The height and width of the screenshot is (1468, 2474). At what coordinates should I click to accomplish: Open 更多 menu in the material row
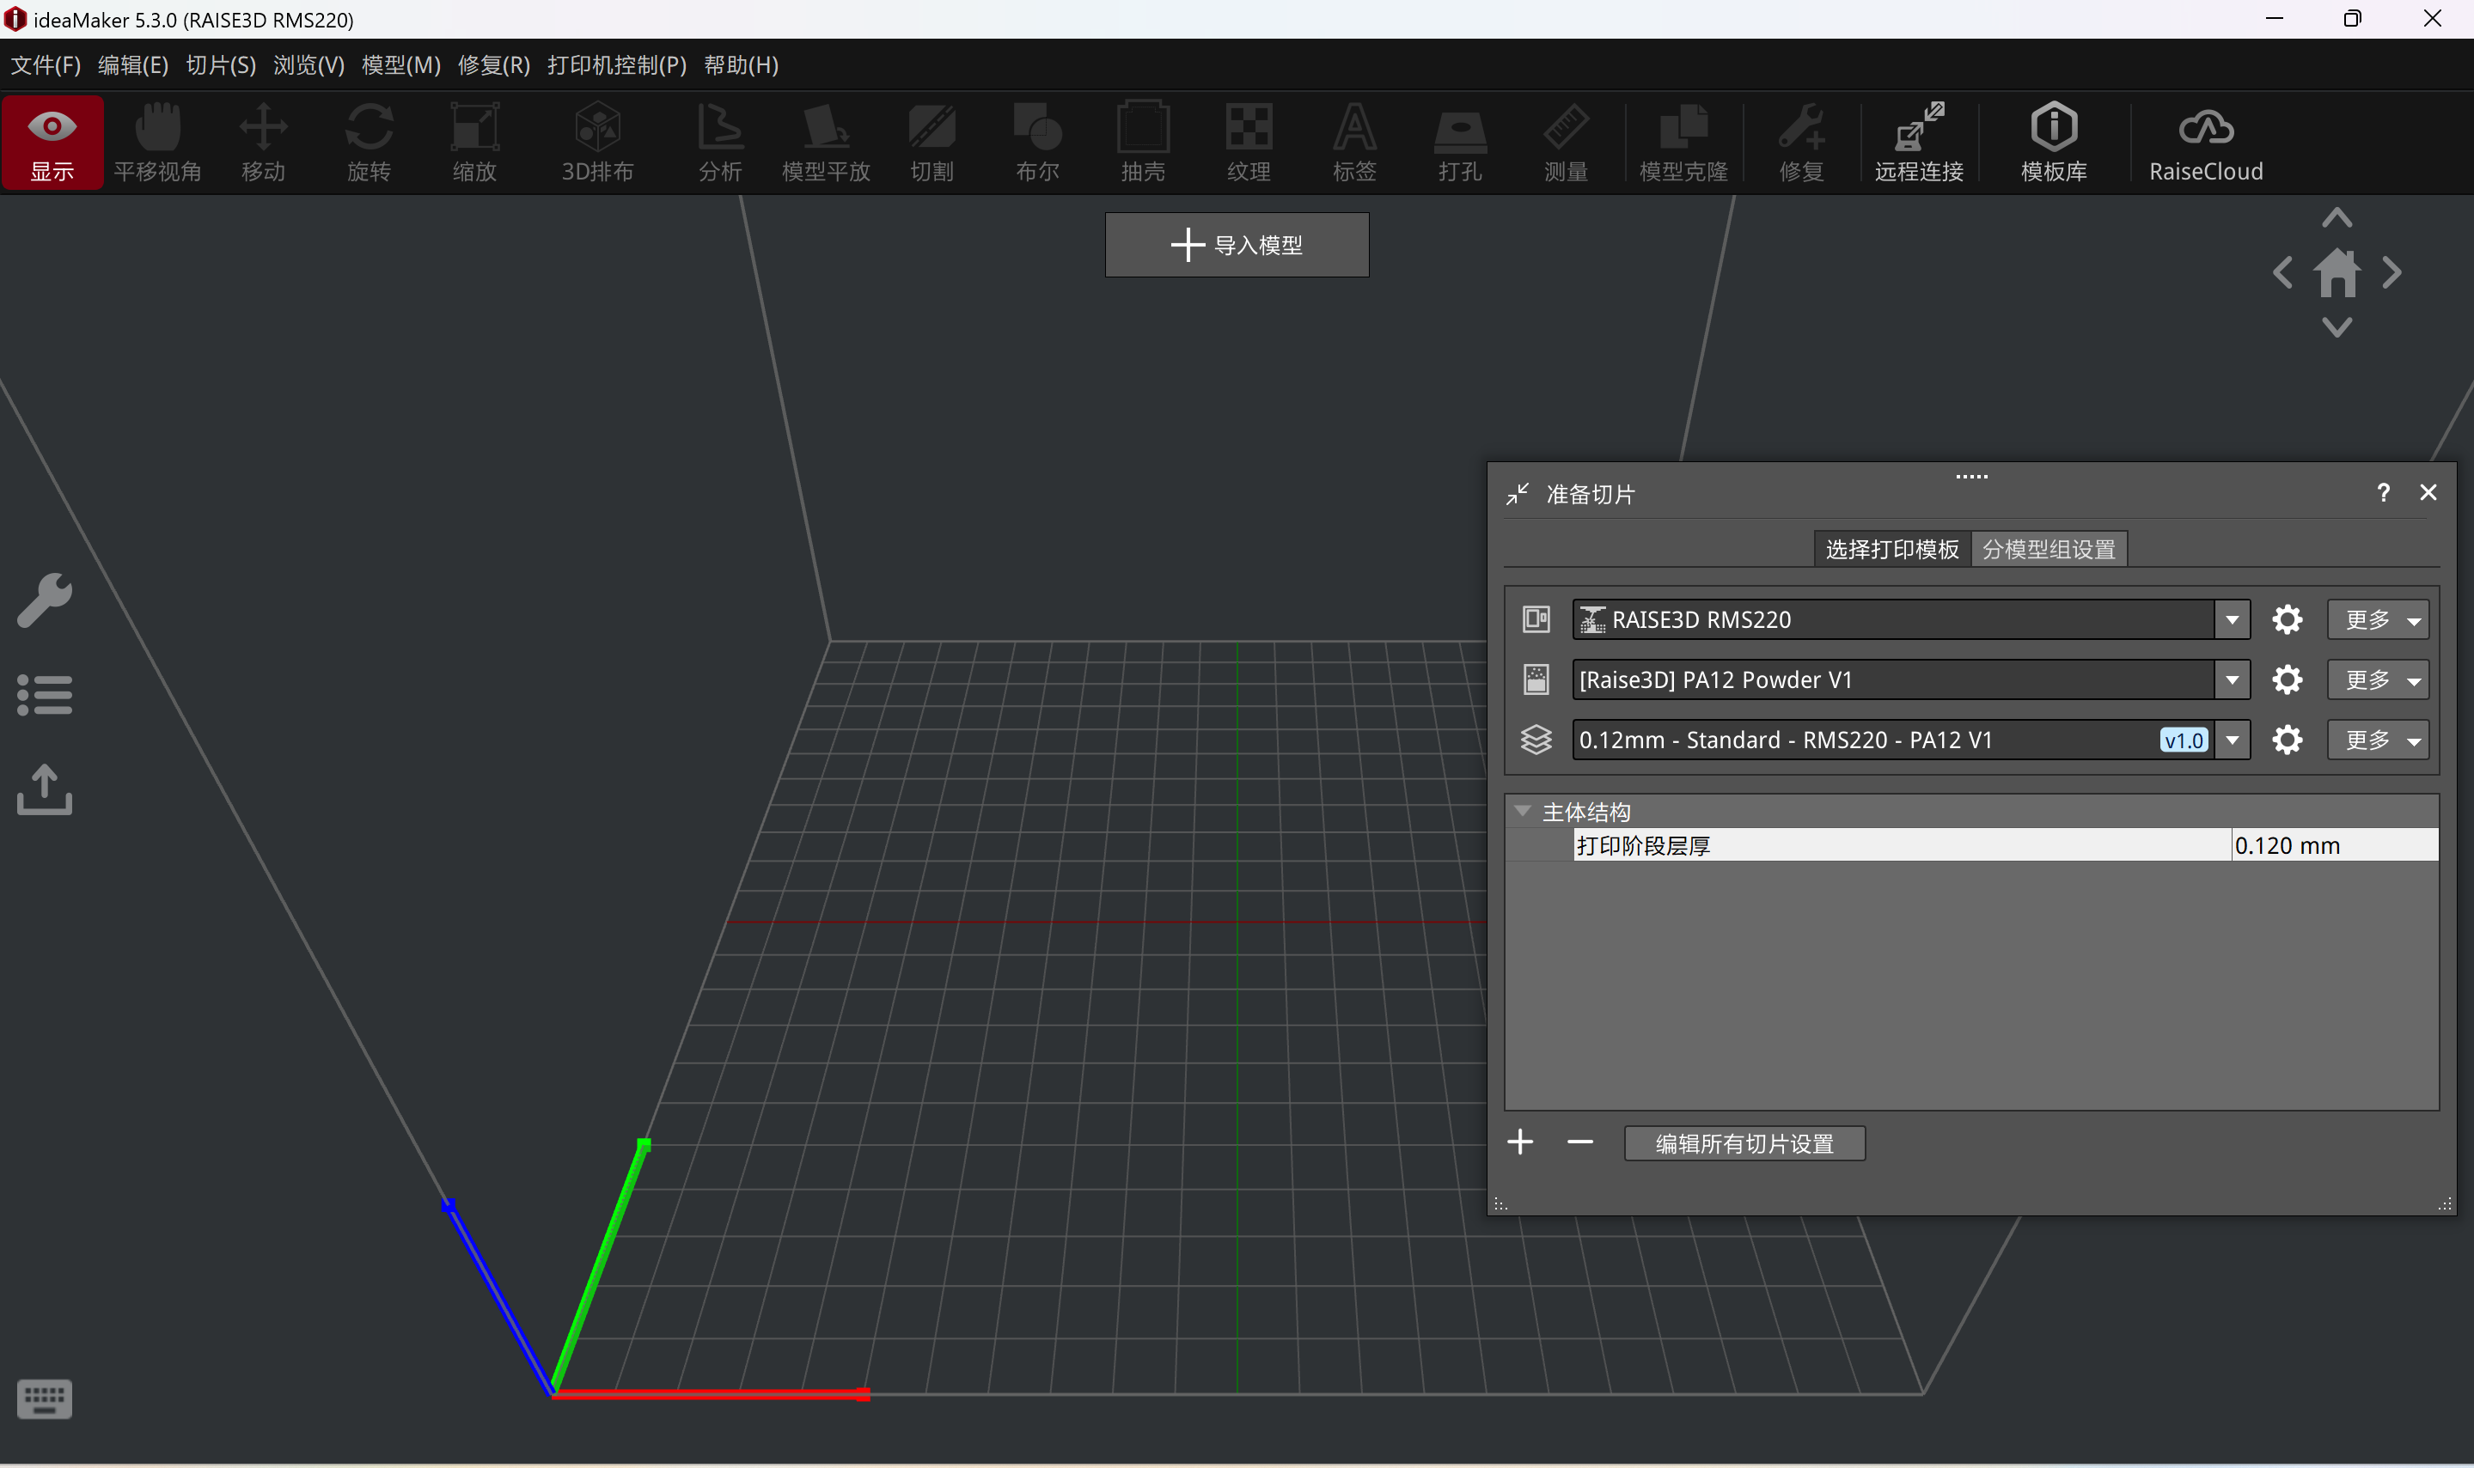[x=2378, y=679]
